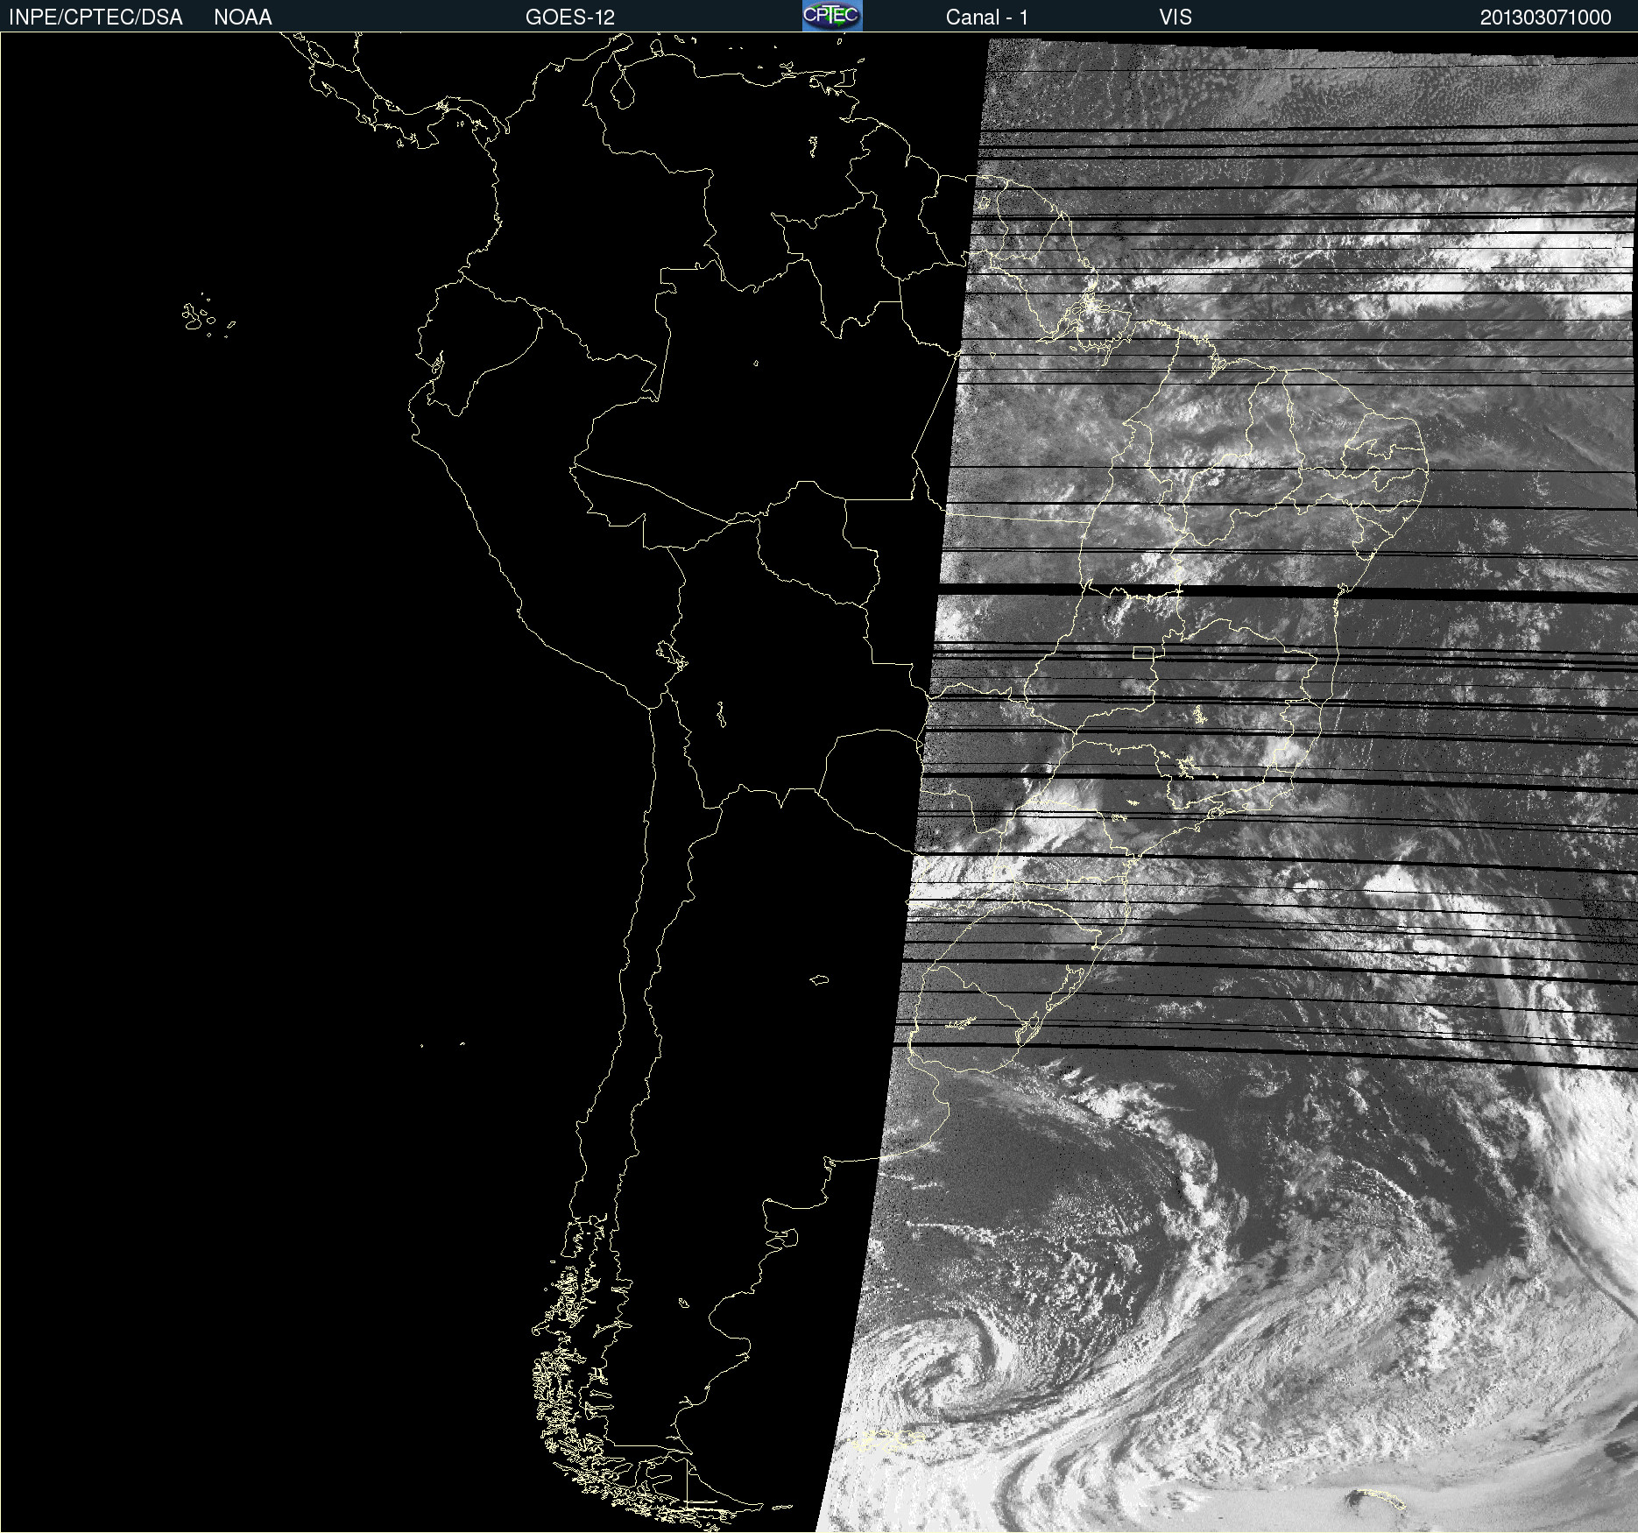
Task: Select the INPE/CPTEC/DSA header text
Action: [x=95, y=18]
